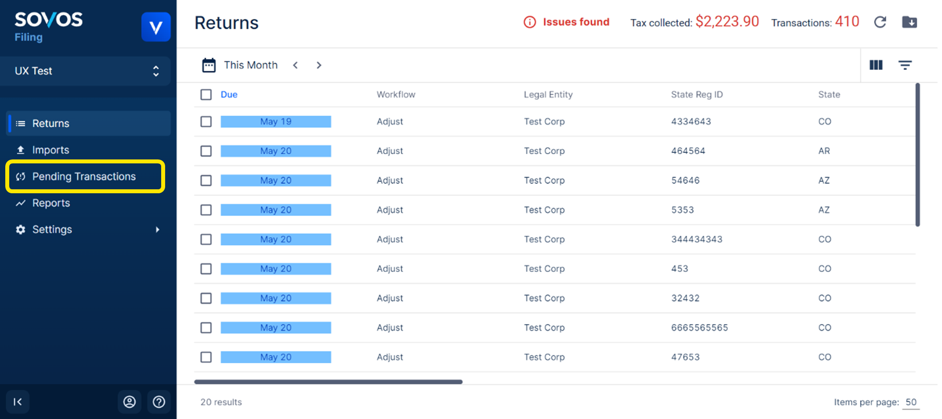Check the May 19 return row checkbox
This screenshot has width=942, height=419.
[x=206, y=122]
